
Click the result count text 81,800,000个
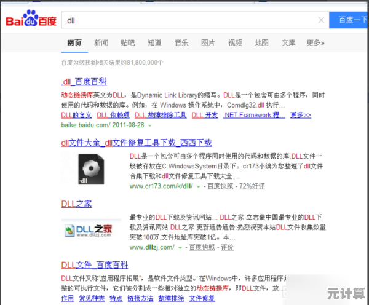pos(145,63)
